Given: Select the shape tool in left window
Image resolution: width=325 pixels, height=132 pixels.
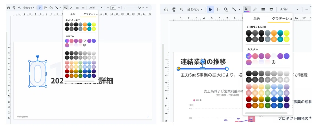Looking at the screenshot, I should [51, 8].
